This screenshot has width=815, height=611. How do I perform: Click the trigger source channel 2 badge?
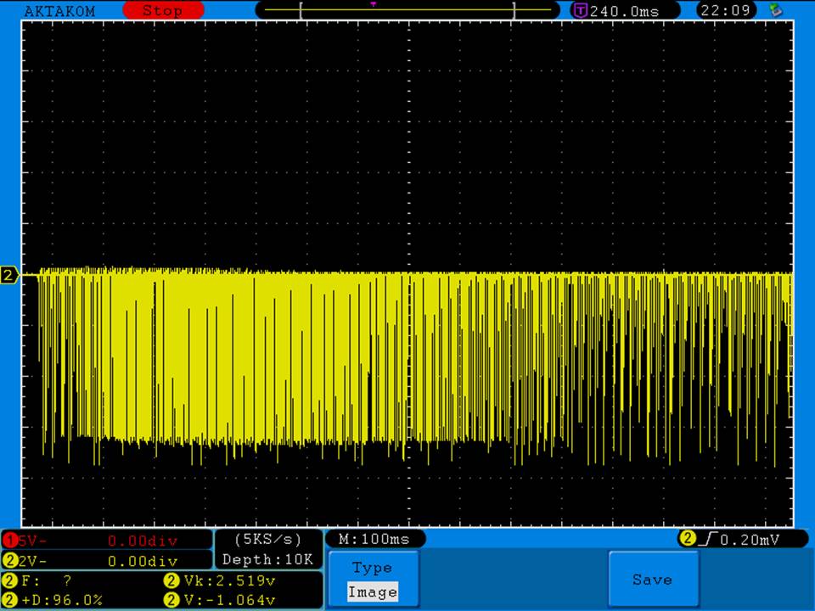(687, 539)
